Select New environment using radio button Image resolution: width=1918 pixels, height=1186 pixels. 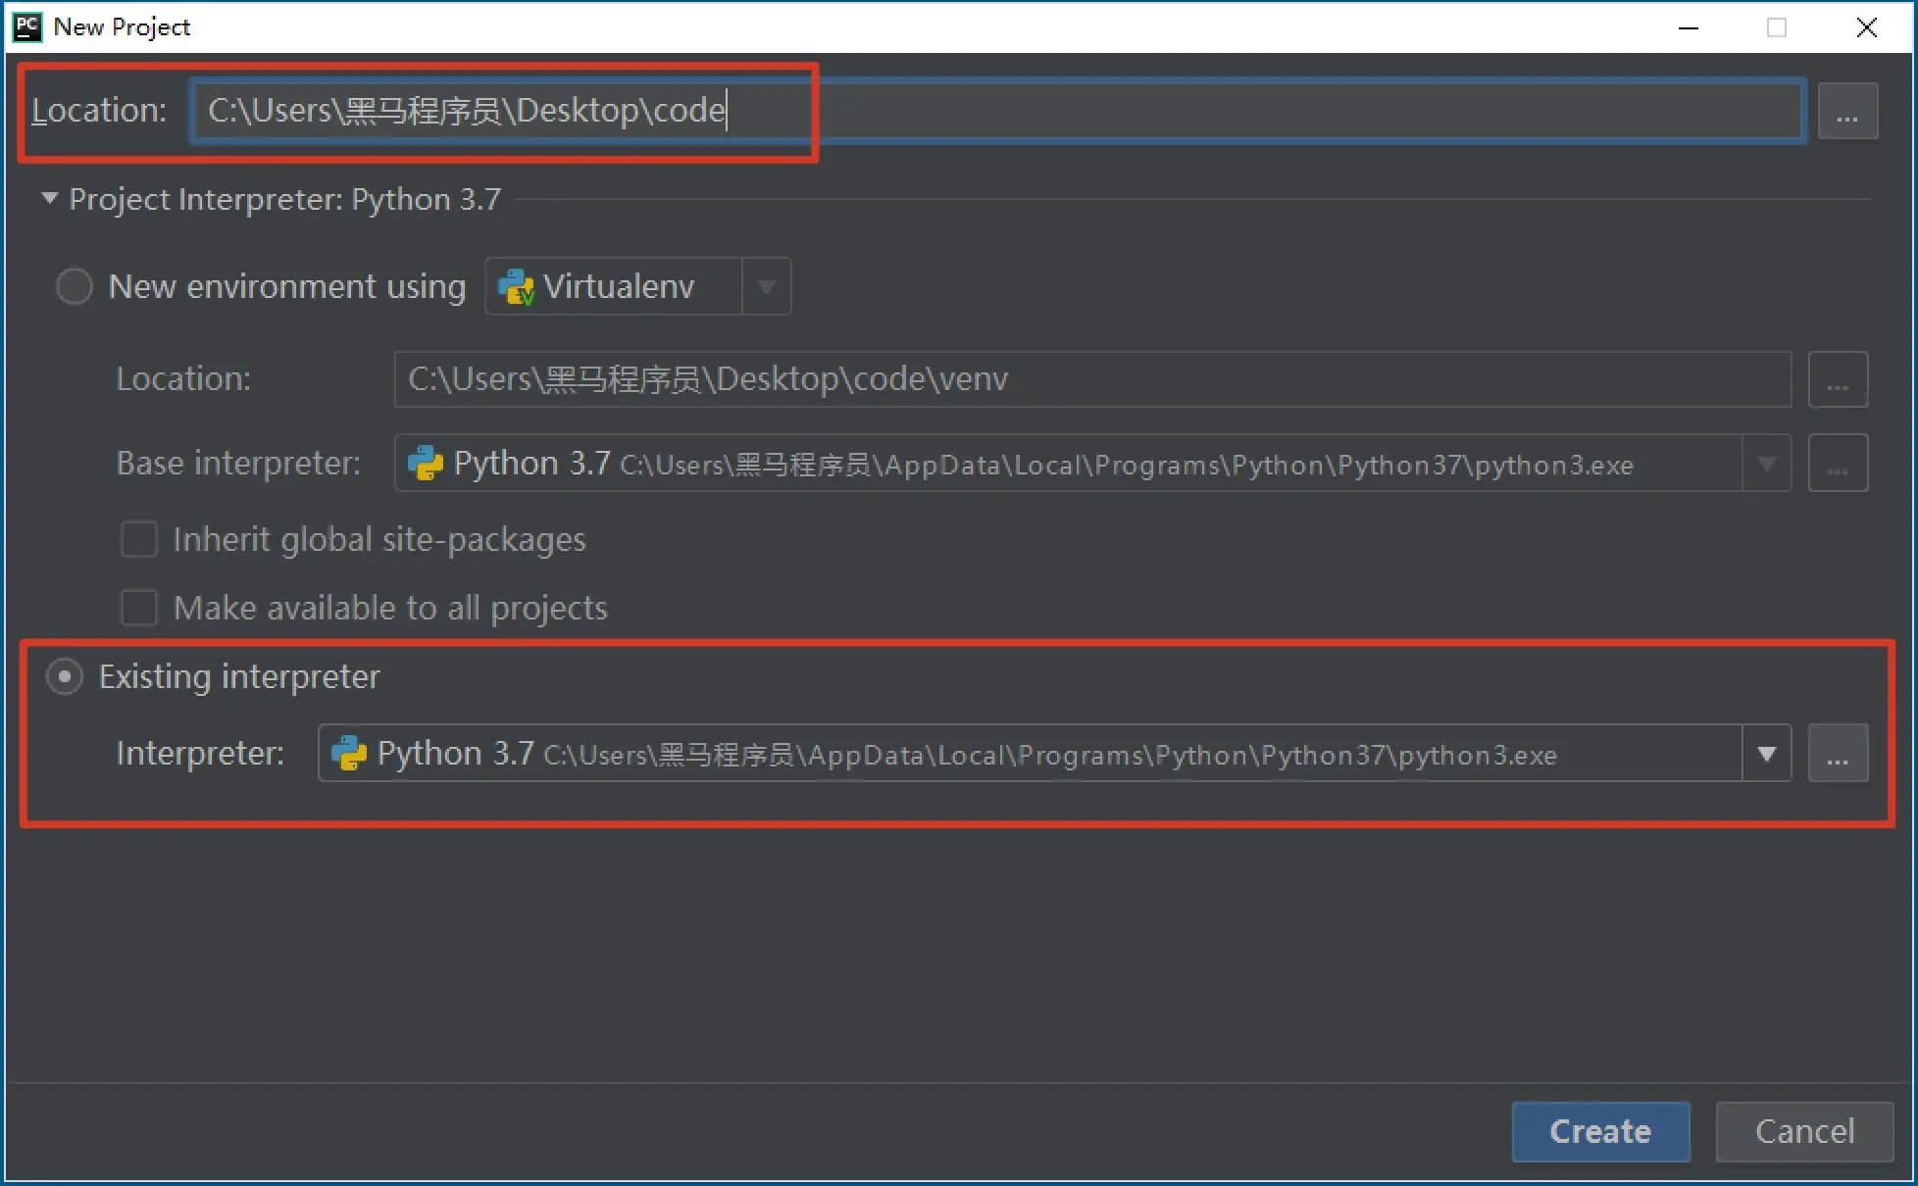75,287
